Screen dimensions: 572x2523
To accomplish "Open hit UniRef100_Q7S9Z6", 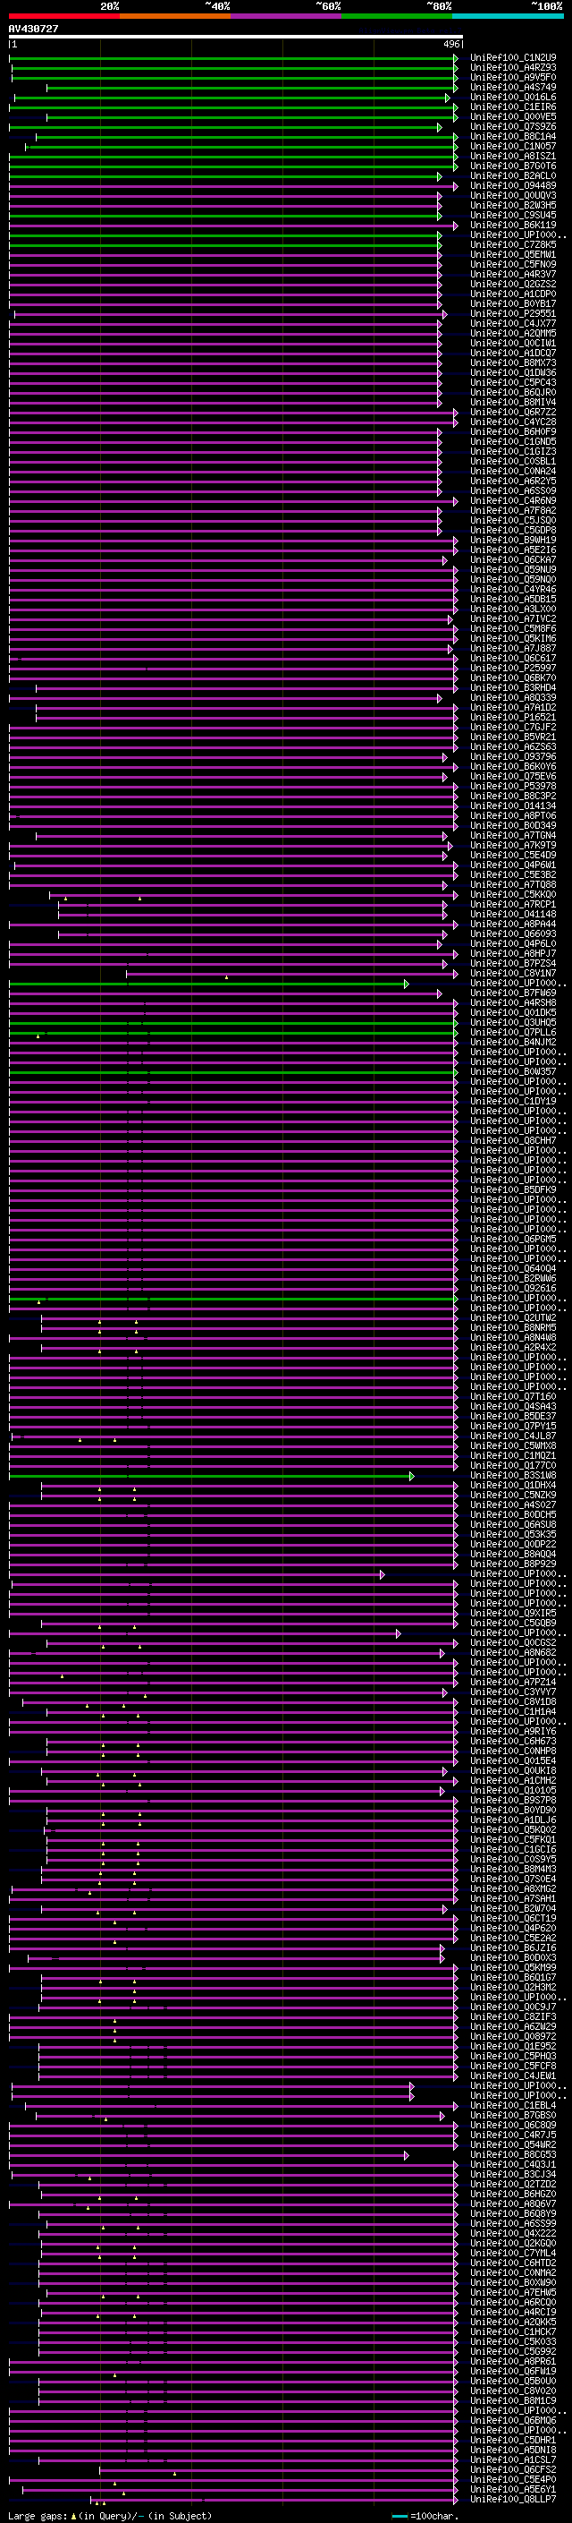I will [x=513, y=126].
